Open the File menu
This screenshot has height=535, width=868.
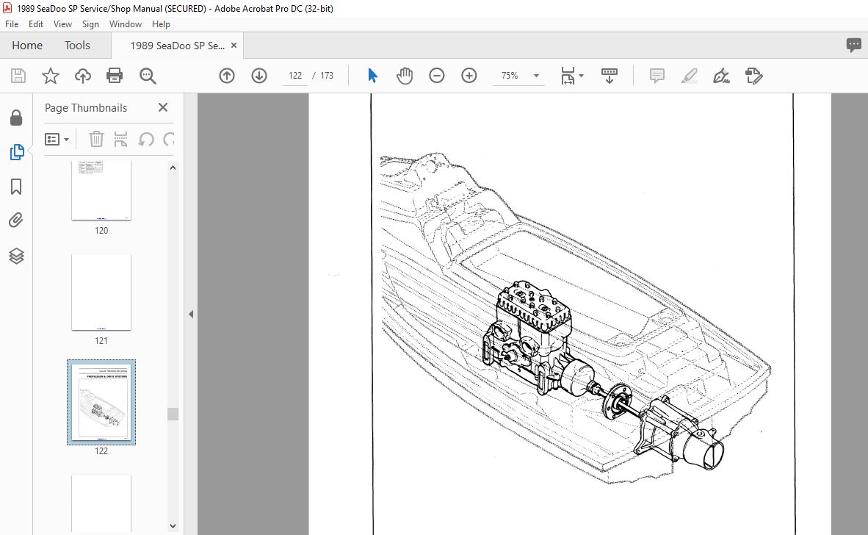tap(12, 24)
